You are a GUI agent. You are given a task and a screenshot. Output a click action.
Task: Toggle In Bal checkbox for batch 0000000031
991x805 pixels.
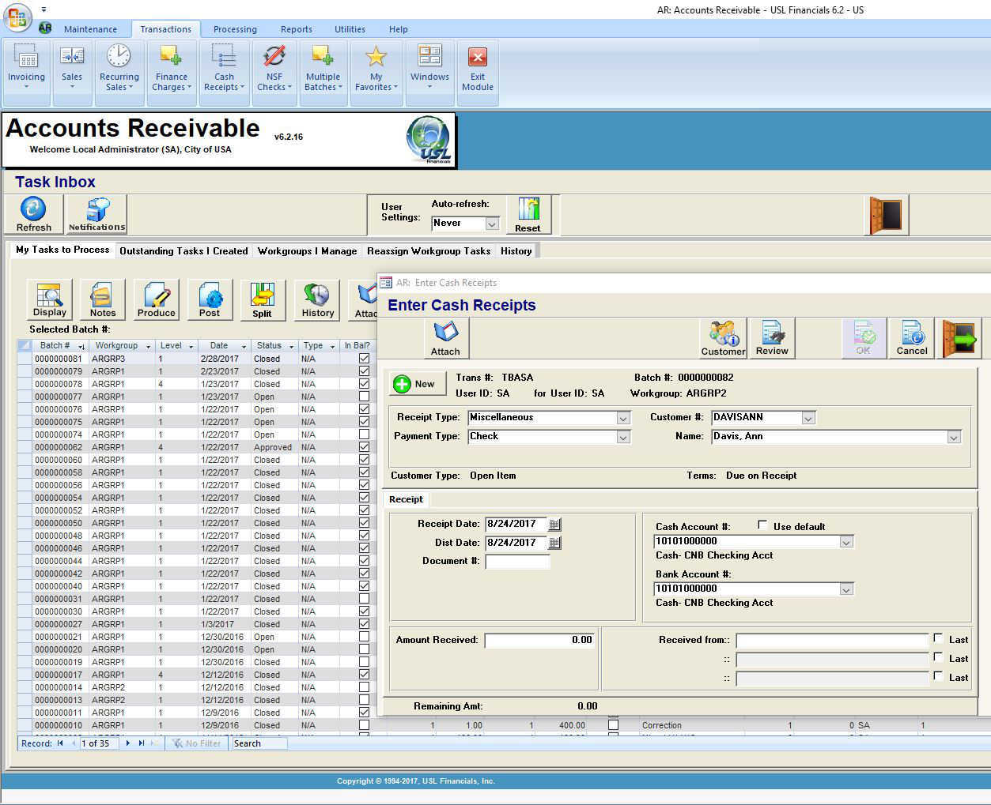(x=364, y=599)
